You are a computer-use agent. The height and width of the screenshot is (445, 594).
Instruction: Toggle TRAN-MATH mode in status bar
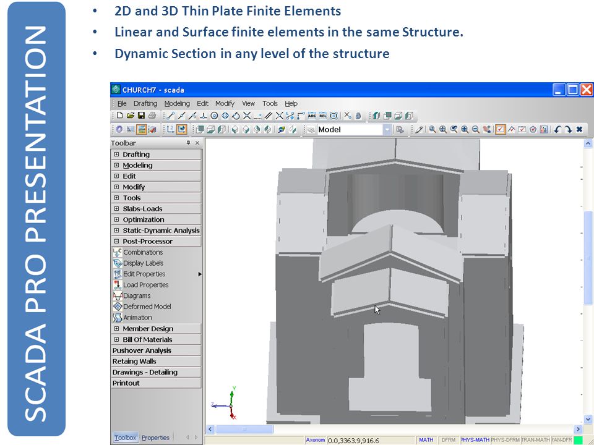(536, 440)
